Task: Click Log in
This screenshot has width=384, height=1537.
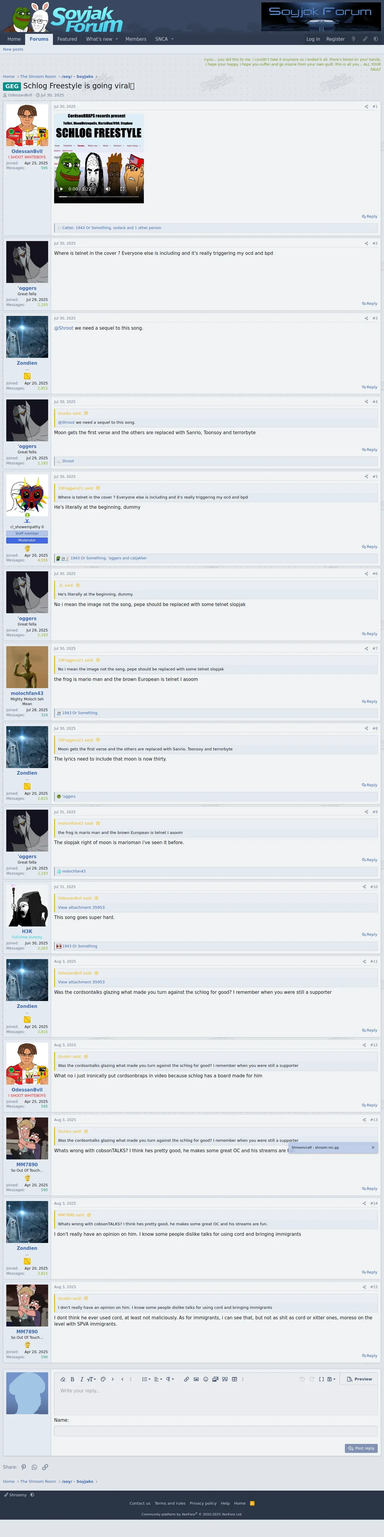Action: [x=313, y=39]
